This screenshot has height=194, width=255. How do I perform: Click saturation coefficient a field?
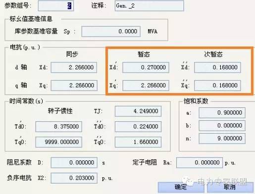(222, 113)
